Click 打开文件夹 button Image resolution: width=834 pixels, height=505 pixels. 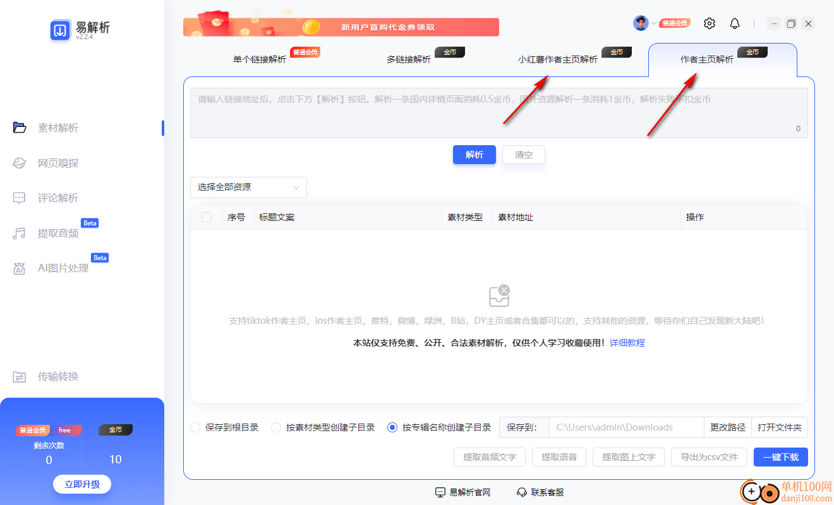click(x=780, y=427)
